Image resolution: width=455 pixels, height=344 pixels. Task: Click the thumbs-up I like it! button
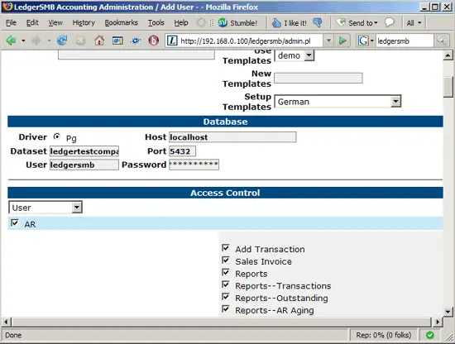(289, 23)
